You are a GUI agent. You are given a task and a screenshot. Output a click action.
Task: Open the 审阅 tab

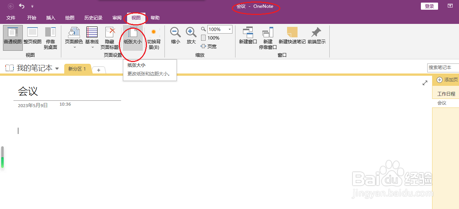coord(117,18)
